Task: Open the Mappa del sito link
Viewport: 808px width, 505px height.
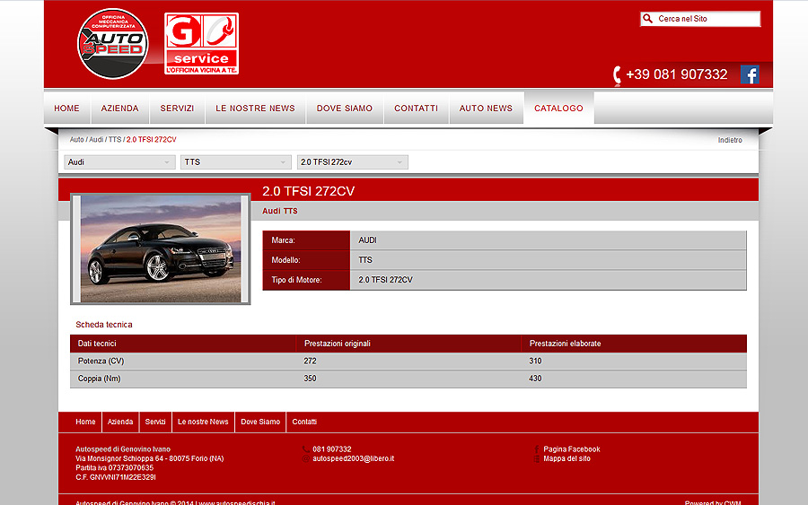Action: (566, 458)
